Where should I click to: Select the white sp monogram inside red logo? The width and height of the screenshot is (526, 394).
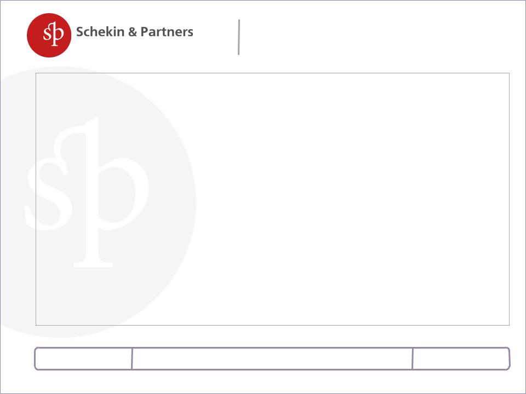[53, 33]
